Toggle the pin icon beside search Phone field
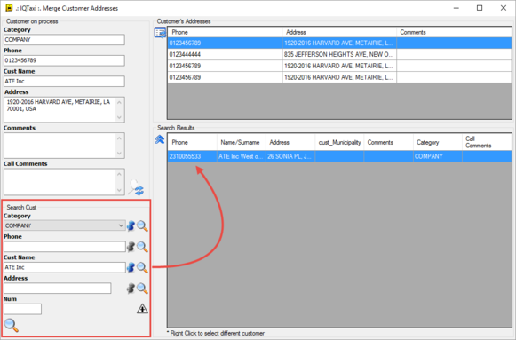 click(x=131, y=247)
